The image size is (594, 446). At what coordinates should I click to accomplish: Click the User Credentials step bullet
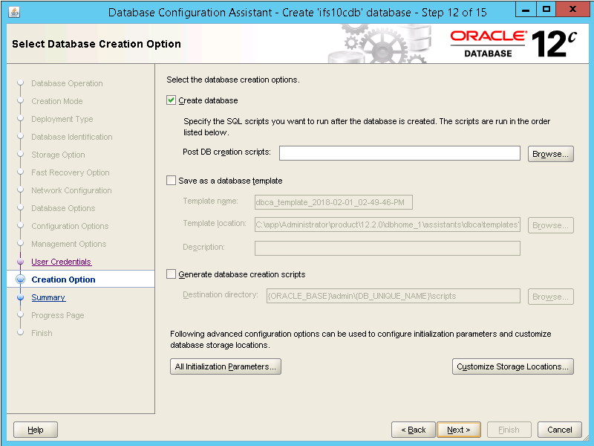tap(21, 262)
